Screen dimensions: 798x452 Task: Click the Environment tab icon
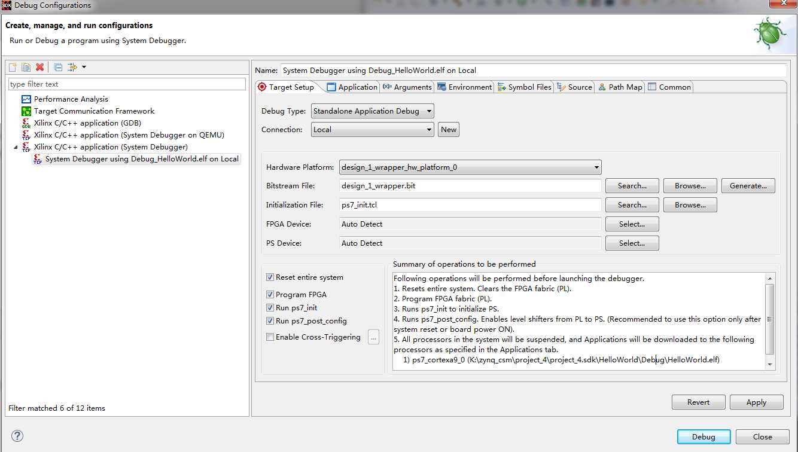[x=441, y=87]
